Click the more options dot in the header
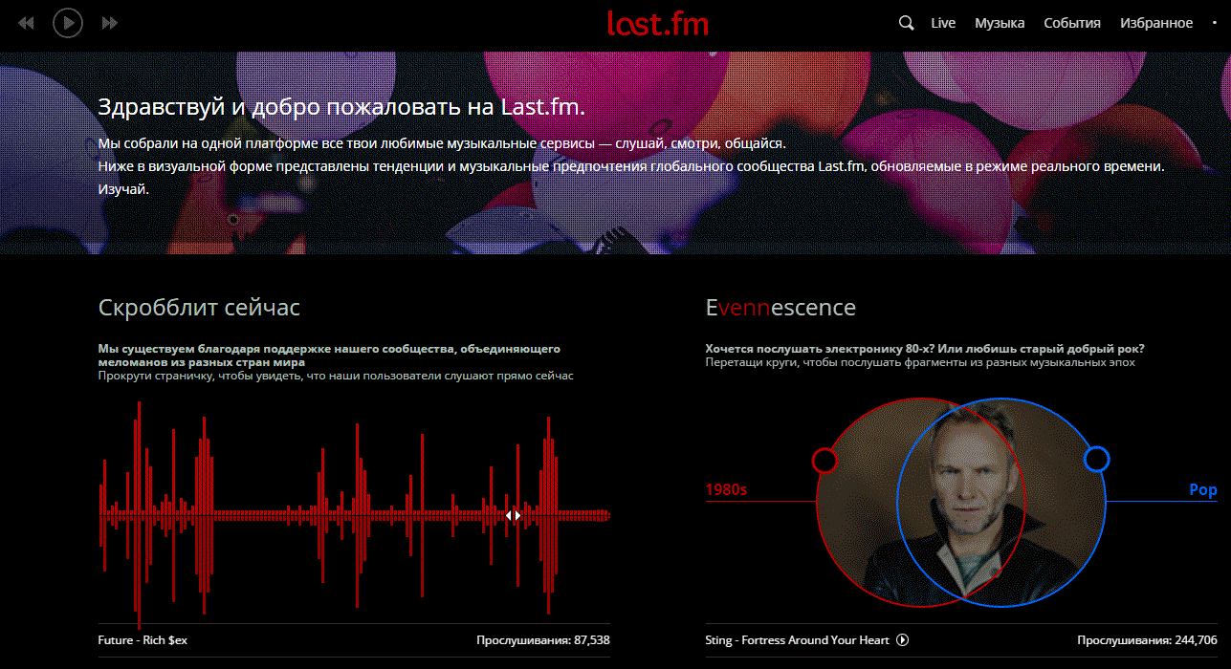The width and height of the screenshot is (1231, 669). point(1215,23)
